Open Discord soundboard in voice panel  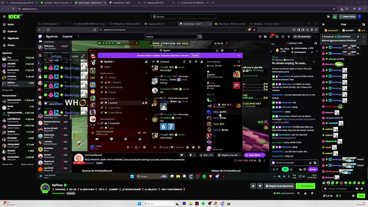pos(140,139)
